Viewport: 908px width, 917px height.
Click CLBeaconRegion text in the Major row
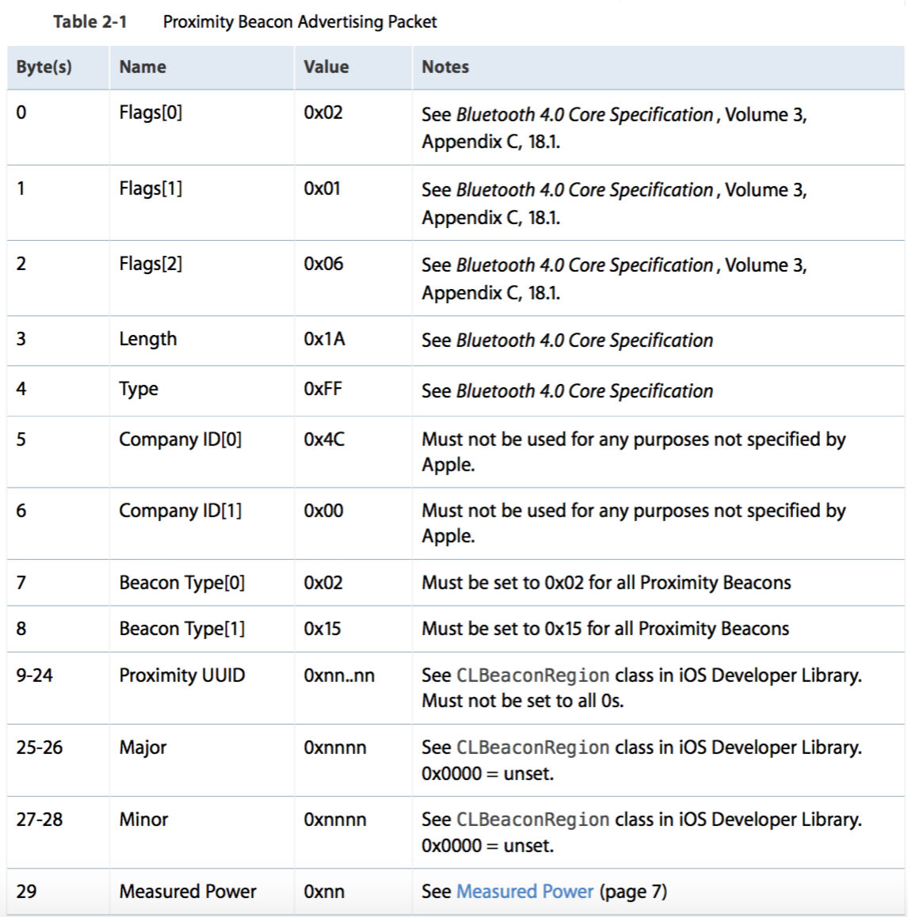click(x=532, y=748)
